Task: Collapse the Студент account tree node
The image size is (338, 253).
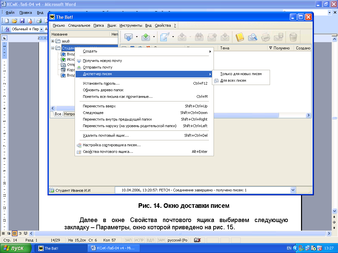Action: coord(52,48)
